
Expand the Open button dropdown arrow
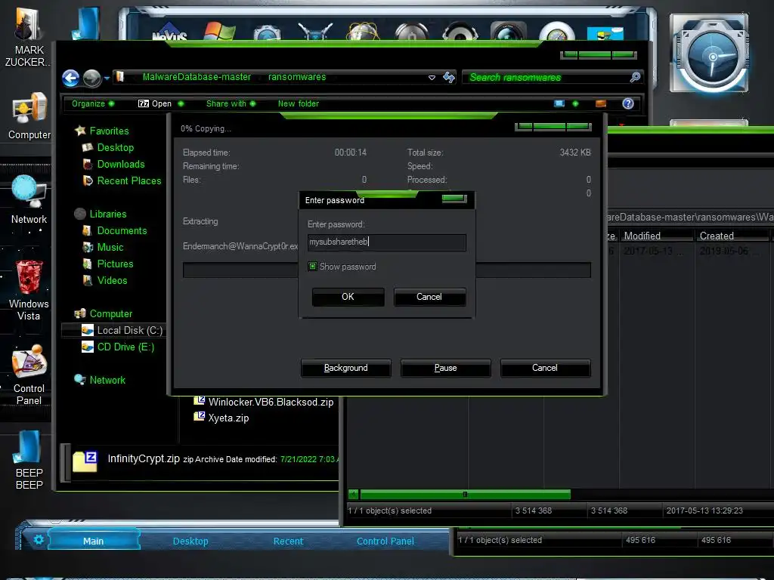coord(181,103)
